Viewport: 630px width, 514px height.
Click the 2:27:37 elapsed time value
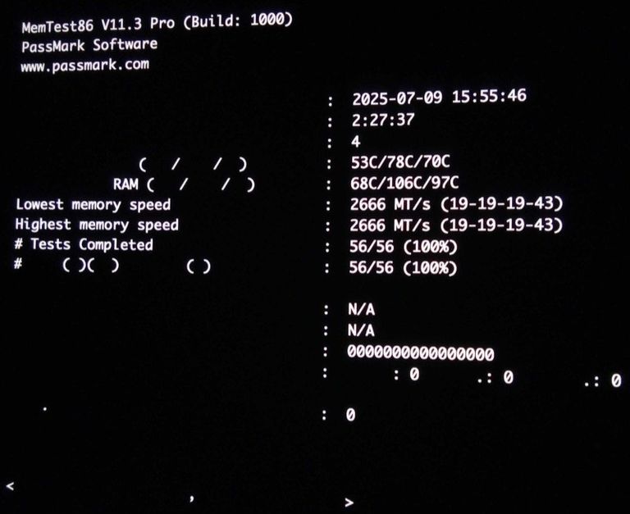coord(382,120)
